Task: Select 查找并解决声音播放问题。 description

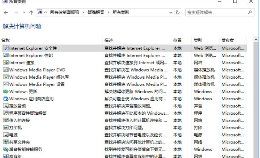Action: pos(128,106)
